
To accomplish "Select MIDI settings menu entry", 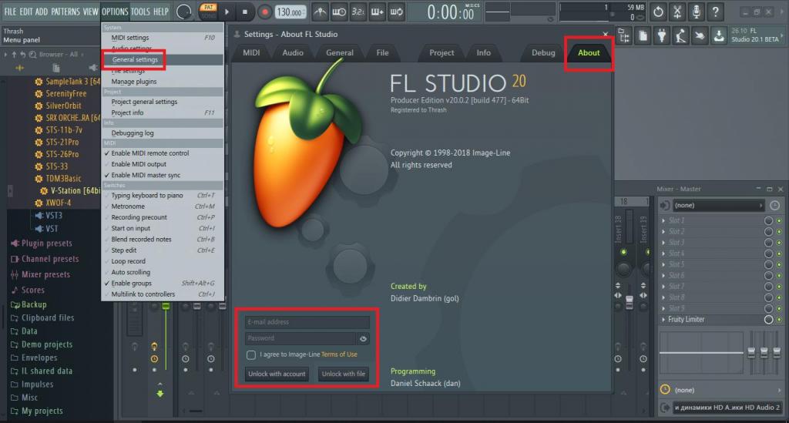I will [163, 38].
